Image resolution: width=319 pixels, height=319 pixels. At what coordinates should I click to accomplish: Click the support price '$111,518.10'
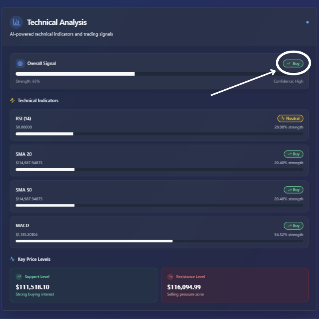click(x=33, y=287)
